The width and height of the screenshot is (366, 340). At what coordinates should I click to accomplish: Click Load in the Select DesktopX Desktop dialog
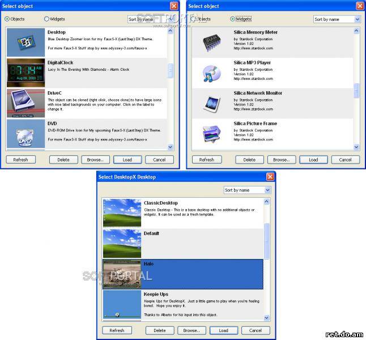223,330
